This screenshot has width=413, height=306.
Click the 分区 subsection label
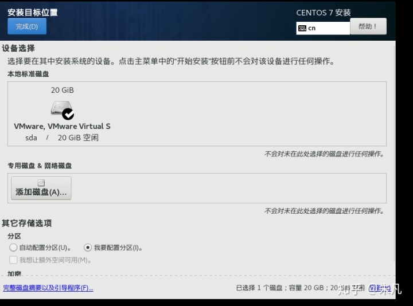click(14, 236)
